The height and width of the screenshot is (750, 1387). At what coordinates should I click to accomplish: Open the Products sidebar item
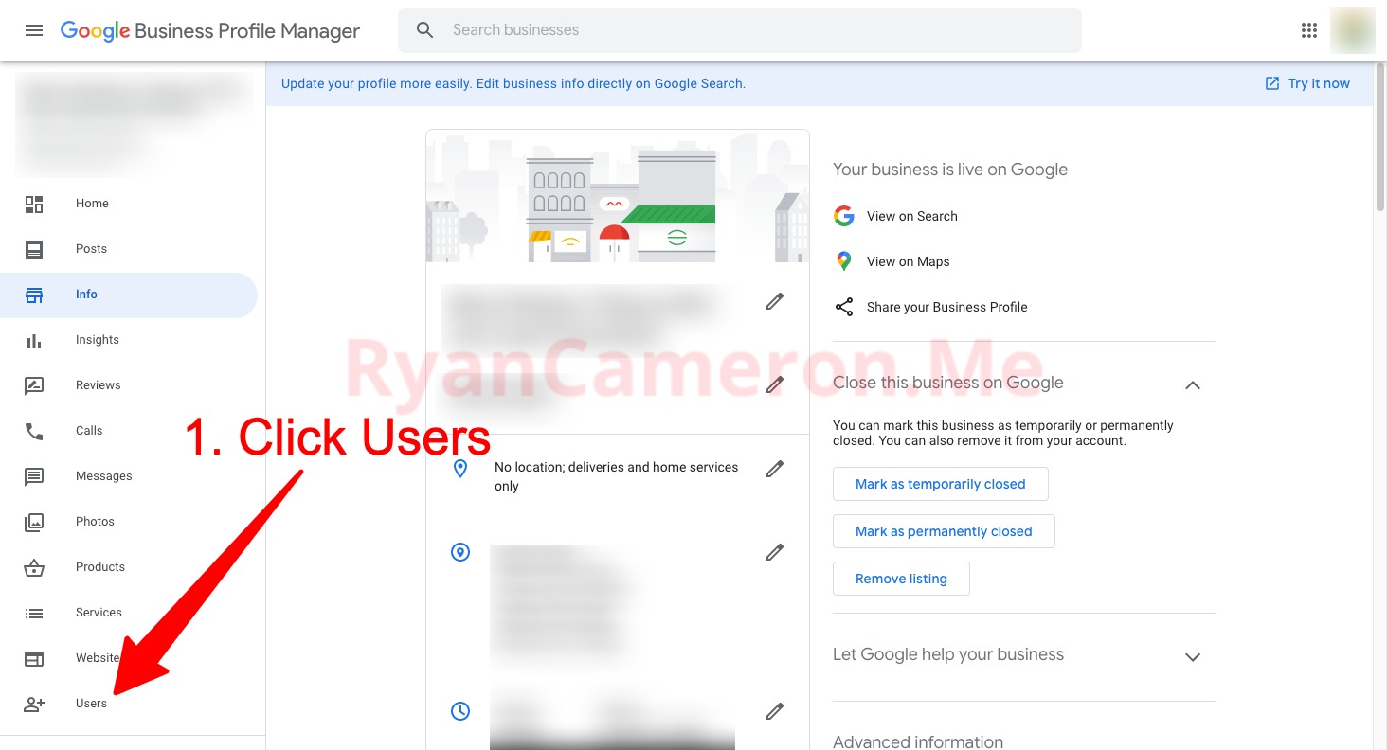click(x=99, y=567)
